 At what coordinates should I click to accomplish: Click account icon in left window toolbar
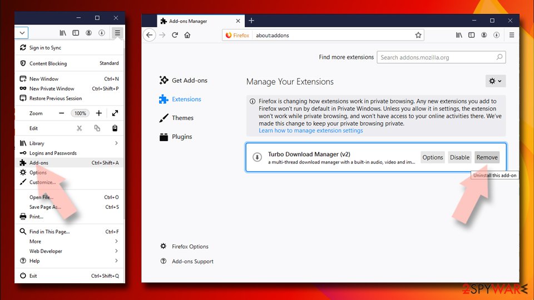pos(88,33)
